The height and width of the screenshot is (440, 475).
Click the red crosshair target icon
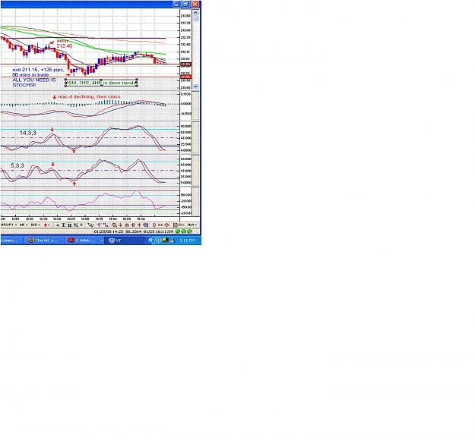tap(166, 225)
